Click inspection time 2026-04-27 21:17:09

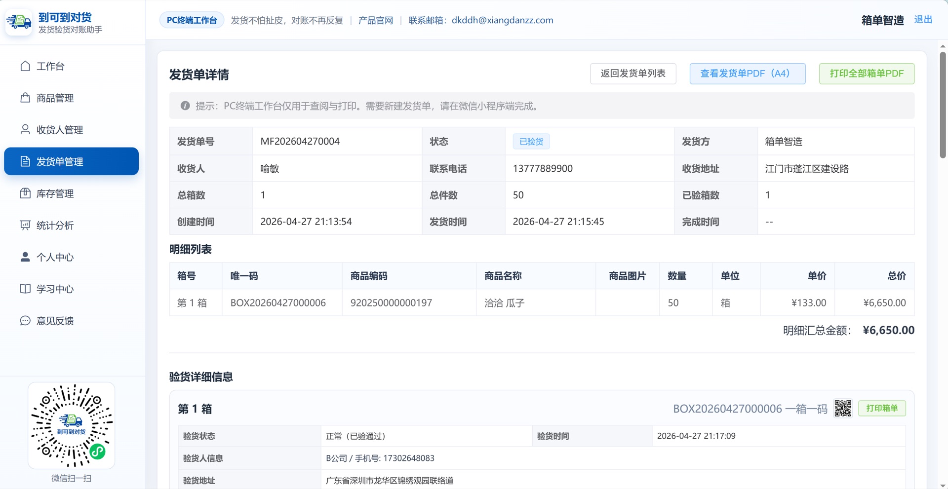click(696, 436)
